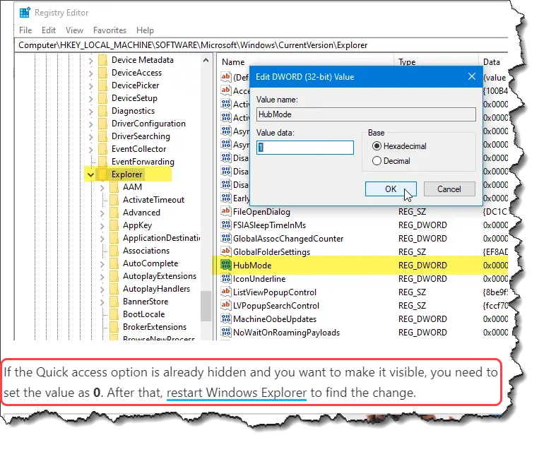Select the Associations tree item
Image resolution: width=551 pixels, height=452 pixels.
[x=146, y=251]
